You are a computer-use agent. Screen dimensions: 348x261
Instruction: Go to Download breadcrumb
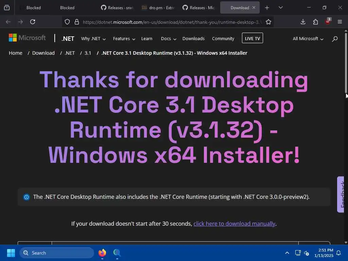tap(43, 53)
